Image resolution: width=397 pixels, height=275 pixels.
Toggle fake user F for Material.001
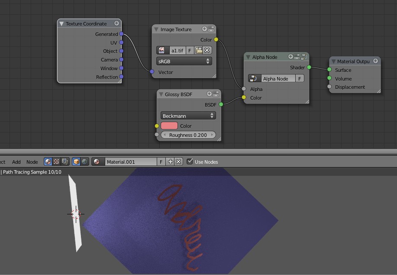pyautogui.click(x=160, y=162)
